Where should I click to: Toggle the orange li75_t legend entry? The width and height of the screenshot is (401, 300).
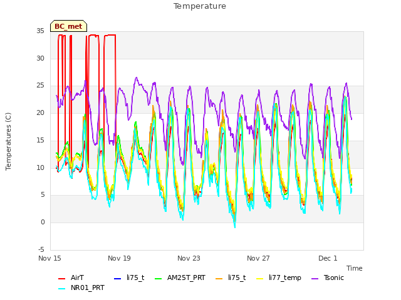point(231,277)
